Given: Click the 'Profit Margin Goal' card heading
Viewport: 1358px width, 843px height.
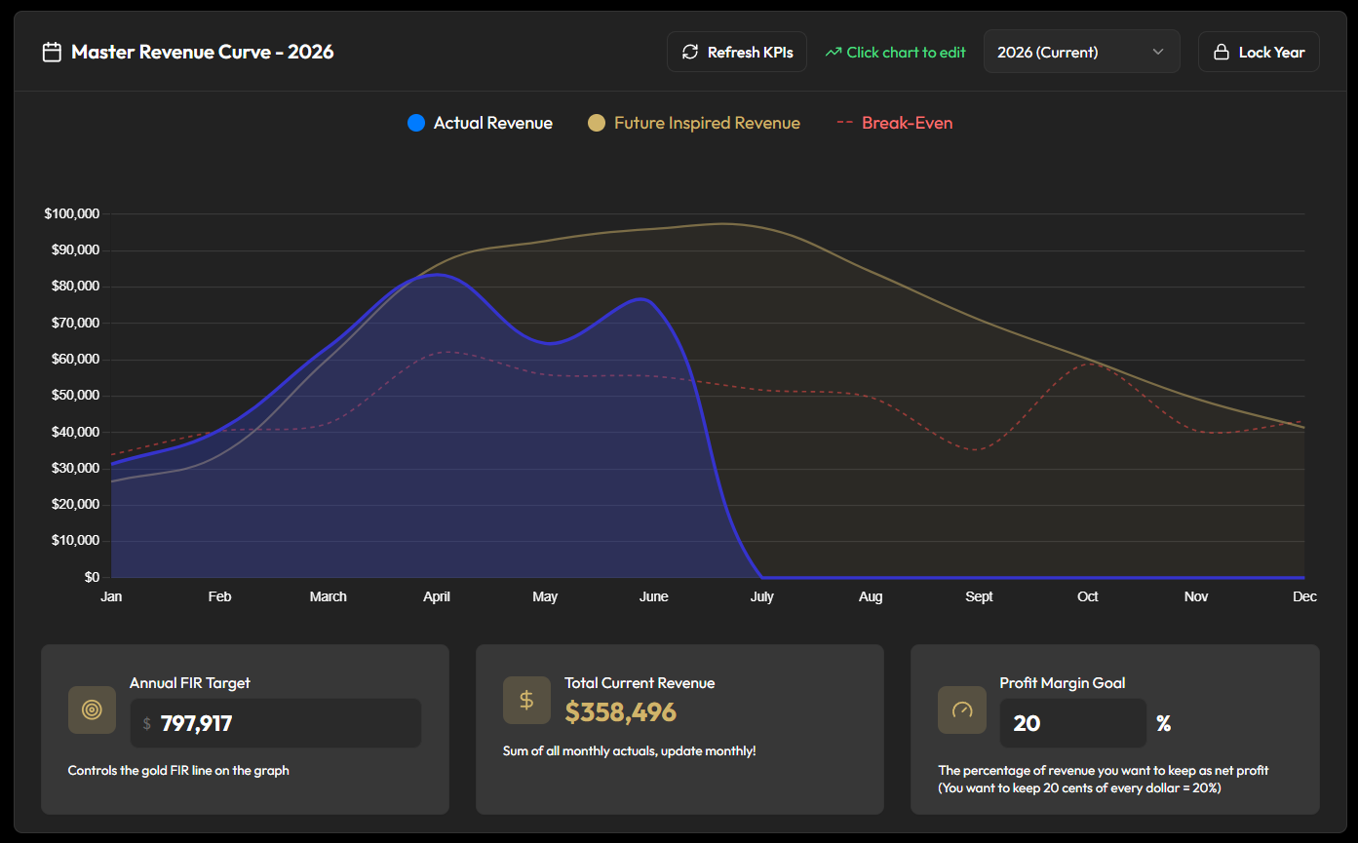Looking at the screenshot, I should pyautogui.click(x=1063, y=683).
